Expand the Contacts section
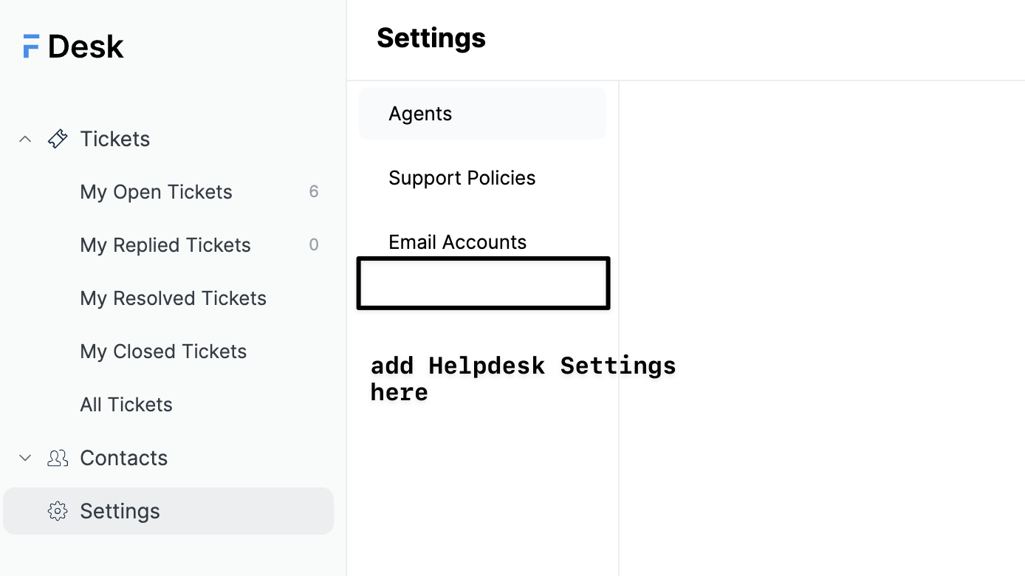Viewport: 1025px width, 576px height. 24,457
